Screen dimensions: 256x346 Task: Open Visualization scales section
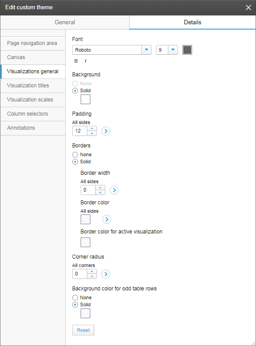point(33,100)
